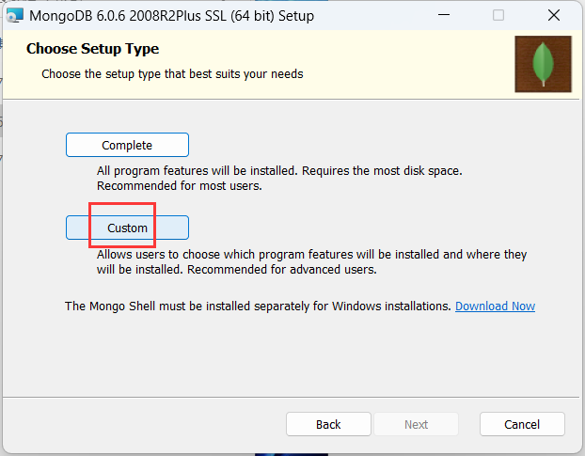Click the maximize button in title bar
The width and height of the screenshot is (585, 456).
(498, 15)
